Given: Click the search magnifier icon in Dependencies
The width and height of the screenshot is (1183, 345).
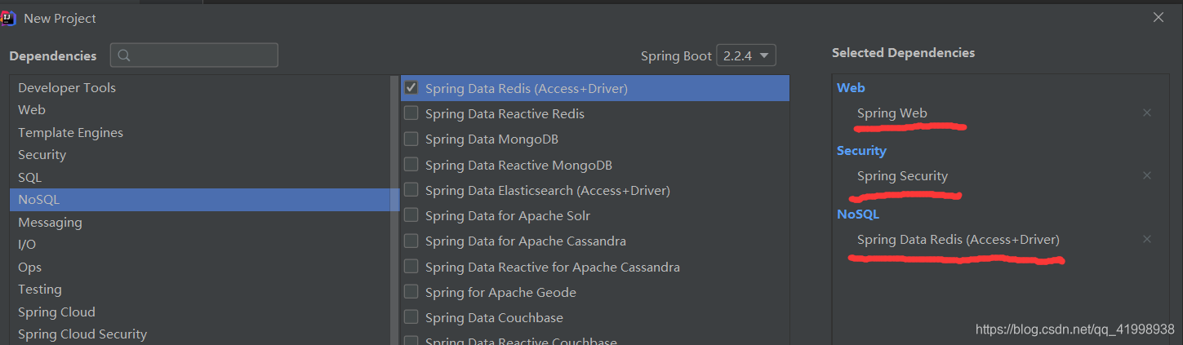Looking at the screenshot, I should (x=124, y=55).
